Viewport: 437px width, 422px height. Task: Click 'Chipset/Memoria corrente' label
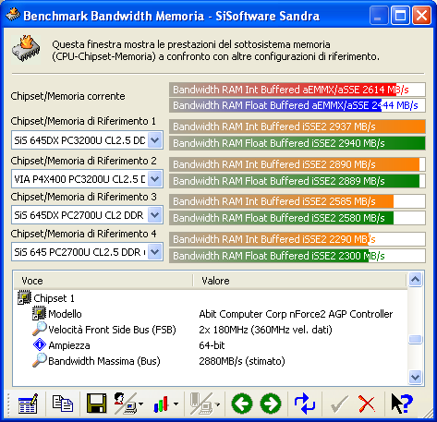pos(67,96)
